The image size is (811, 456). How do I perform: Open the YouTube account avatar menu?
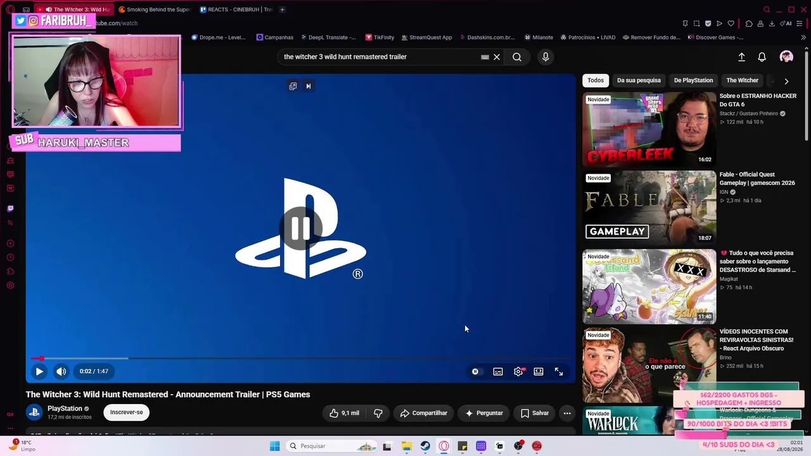click(x=786, y=57)
